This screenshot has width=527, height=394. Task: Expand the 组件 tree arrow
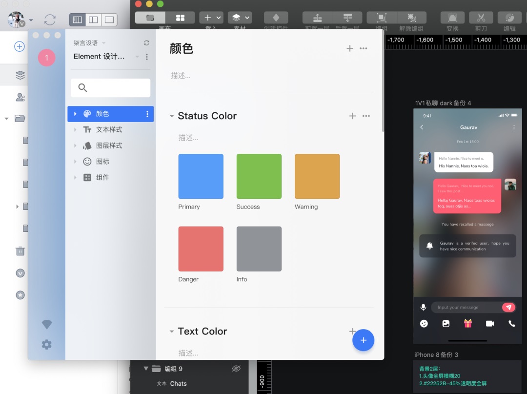point(75,178)
